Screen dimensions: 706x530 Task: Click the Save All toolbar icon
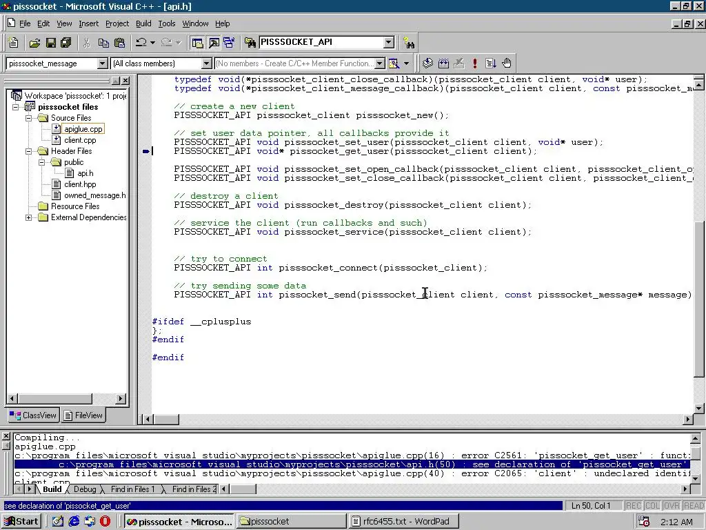[x=65, y=43]
